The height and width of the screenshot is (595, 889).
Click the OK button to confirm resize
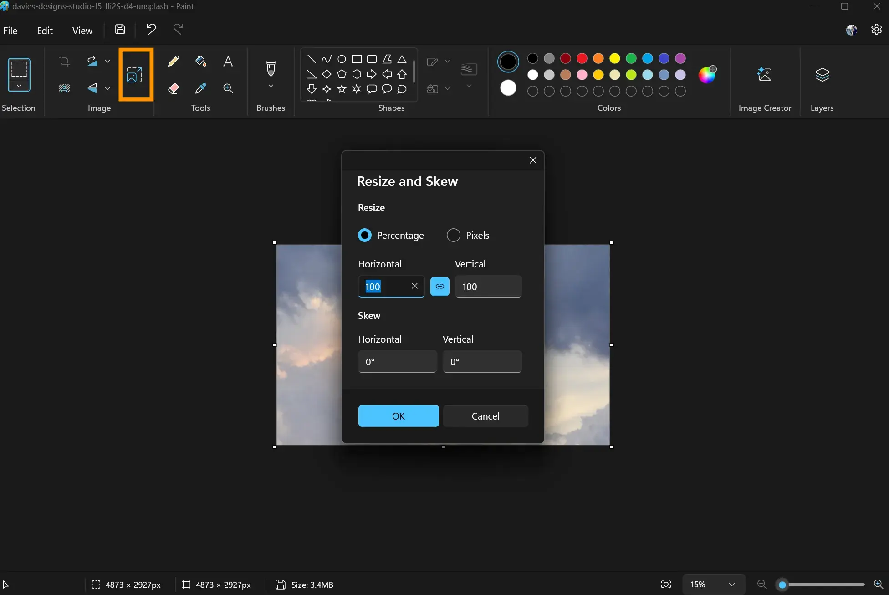pyautogui.click(x=398, y=415)
